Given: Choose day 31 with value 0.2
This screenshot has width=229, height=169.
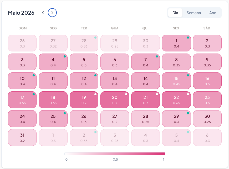Looking at the screenshot, I should tap(22, 138).
